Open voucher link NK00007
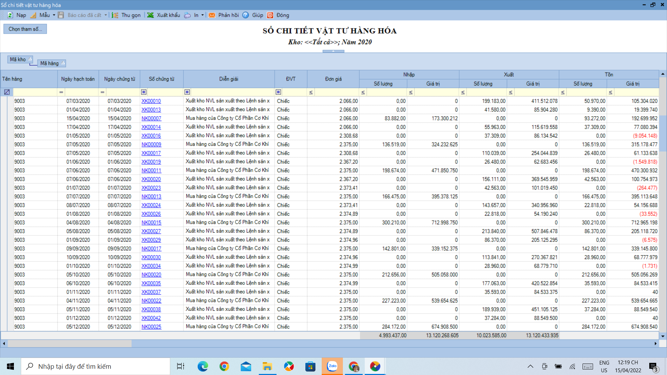The image size is (667, 375). coord(151,118)
